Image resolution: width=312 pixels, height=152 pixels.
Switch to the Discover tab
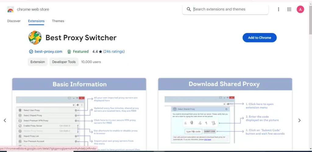click(x=14, y=21)
